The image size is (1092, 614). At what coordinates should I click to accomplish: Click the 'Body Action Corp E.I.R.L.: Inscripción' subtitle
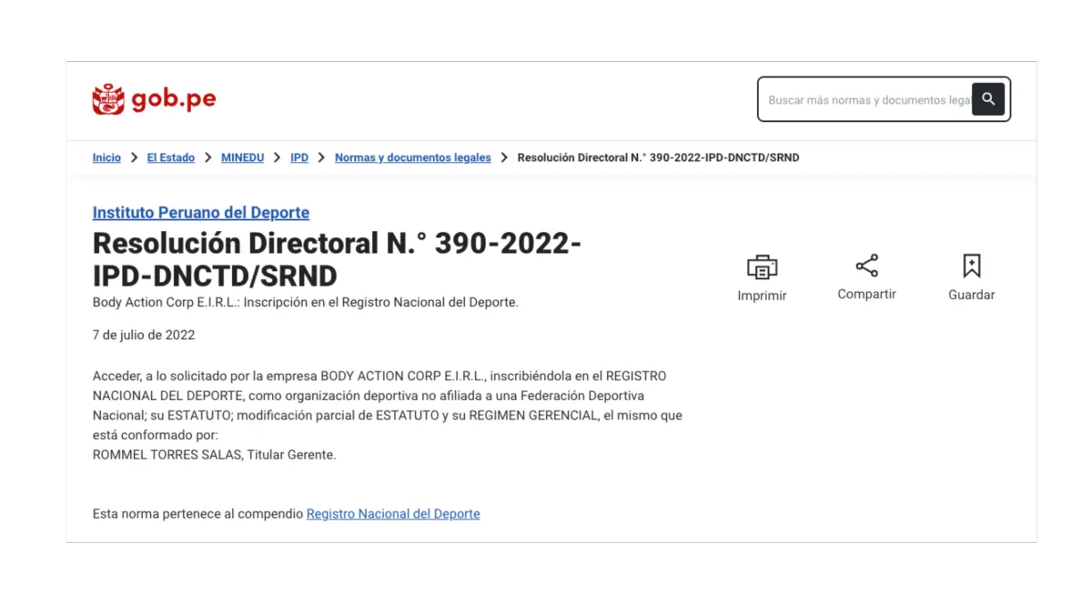[306, 302]
